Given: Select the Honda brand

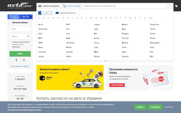Looking at the screenshot, I should pos(69,47).
